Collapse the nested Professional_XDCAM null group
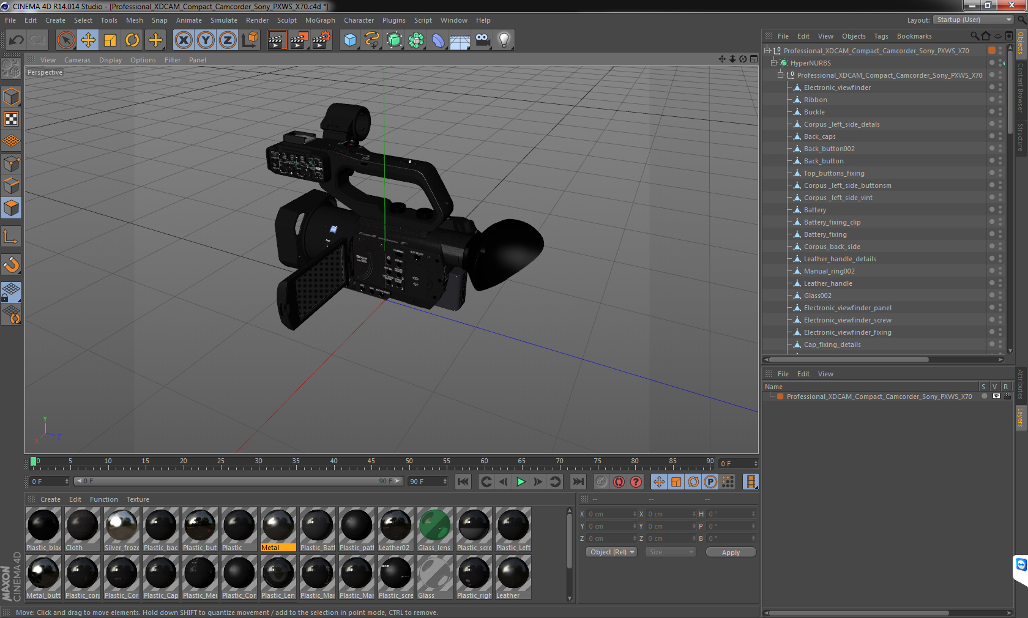The height and width of the screenshot is (618, 1028). (780, 75)
